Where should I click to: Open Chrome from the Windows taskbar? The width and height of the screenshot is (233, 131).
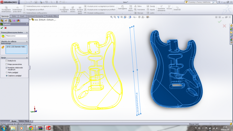point(31,128)
